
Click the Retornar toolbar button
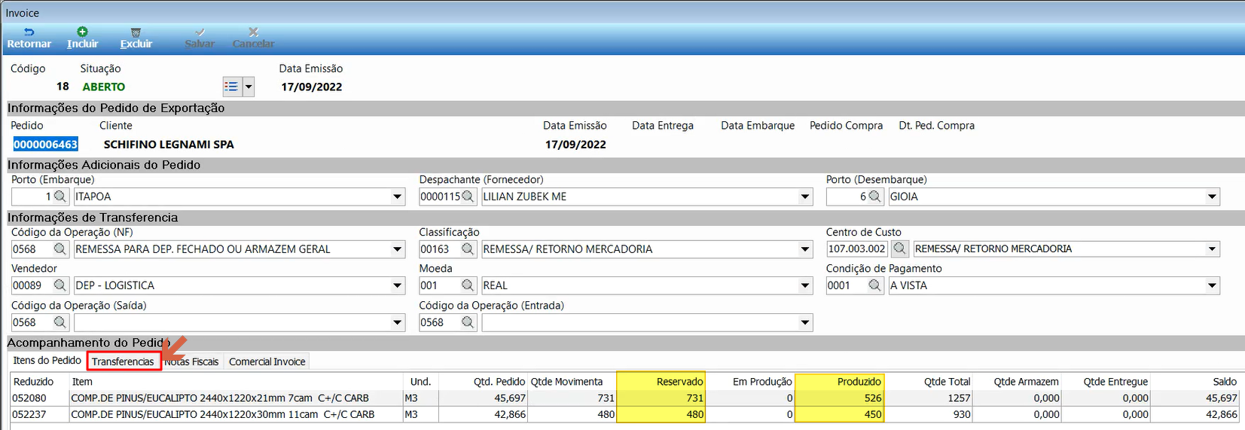click(x=29, y=38)
